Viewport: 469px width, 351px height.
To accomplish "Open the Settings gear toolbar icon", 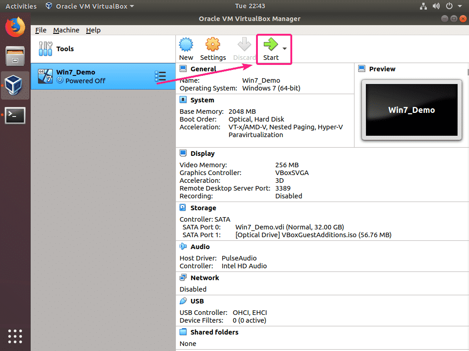I will [x=213, y=44].
